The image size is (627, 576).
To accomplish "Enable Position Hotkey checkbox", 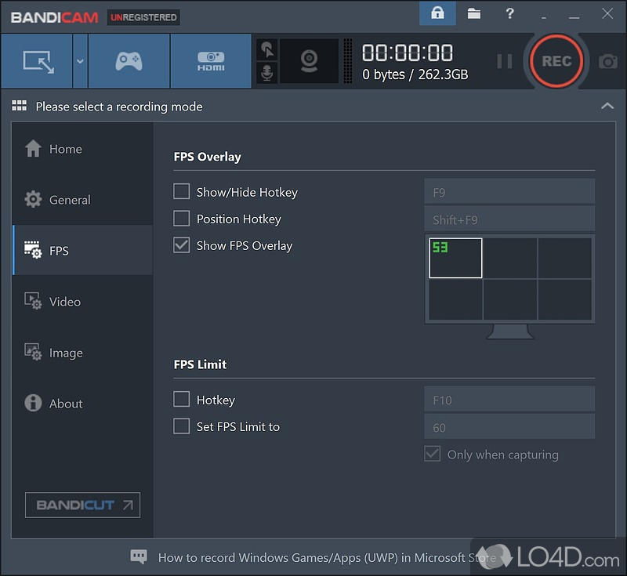I will 182,218.
